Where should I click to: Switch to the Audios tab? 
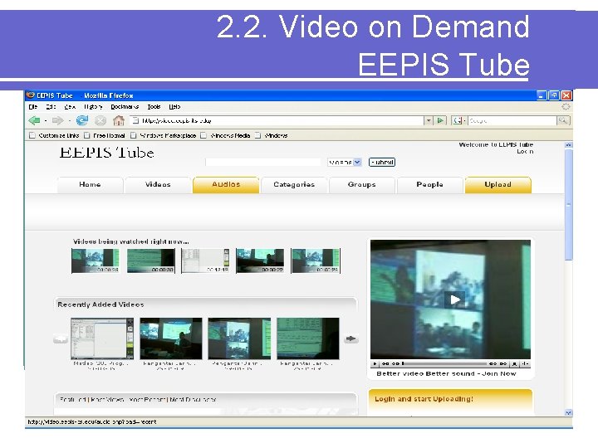pyautogui.click(x=226, y=185)
